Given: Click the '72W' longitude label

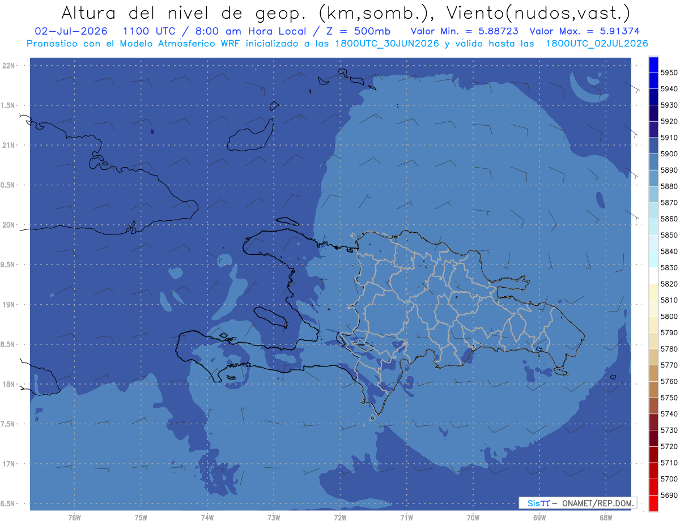Looking at the screenshot, I should point(340,518).
